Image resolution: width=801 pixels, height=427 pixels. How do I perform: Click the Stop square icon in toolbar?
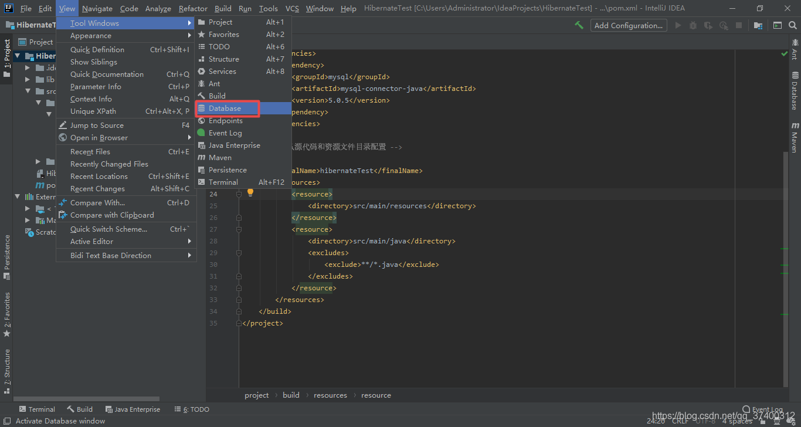739,25
